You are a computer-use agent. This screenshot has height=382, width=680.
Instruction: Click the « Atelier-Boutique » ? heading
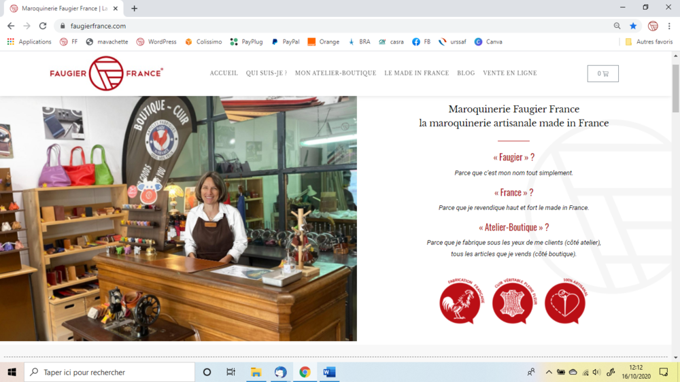(x=513, y=227)
